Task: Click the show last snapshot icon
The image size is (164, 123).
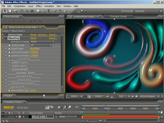Action: tap(112, 96)
